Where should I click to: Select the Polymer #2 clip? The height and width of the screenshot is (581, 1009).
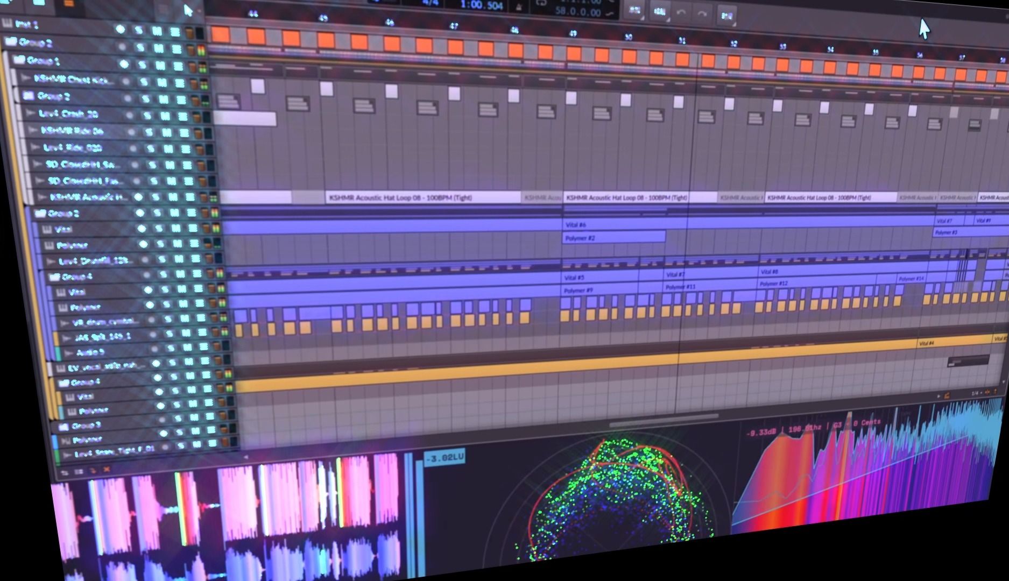pos(614,237)
